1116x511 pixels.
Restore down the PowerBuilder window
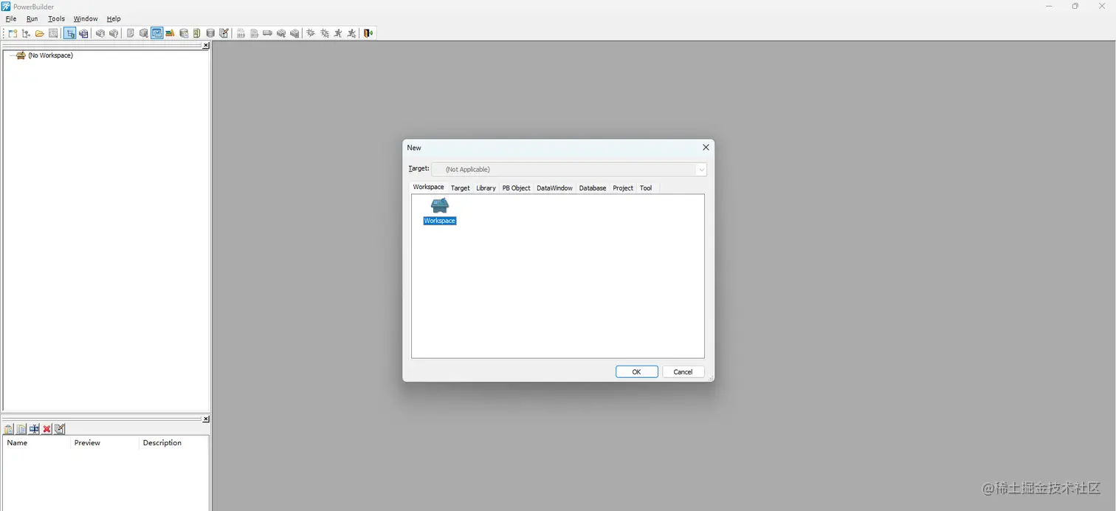coord(1075,6)
